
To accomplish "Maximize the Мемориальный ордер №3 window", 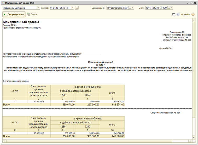I will click(191, 3).
